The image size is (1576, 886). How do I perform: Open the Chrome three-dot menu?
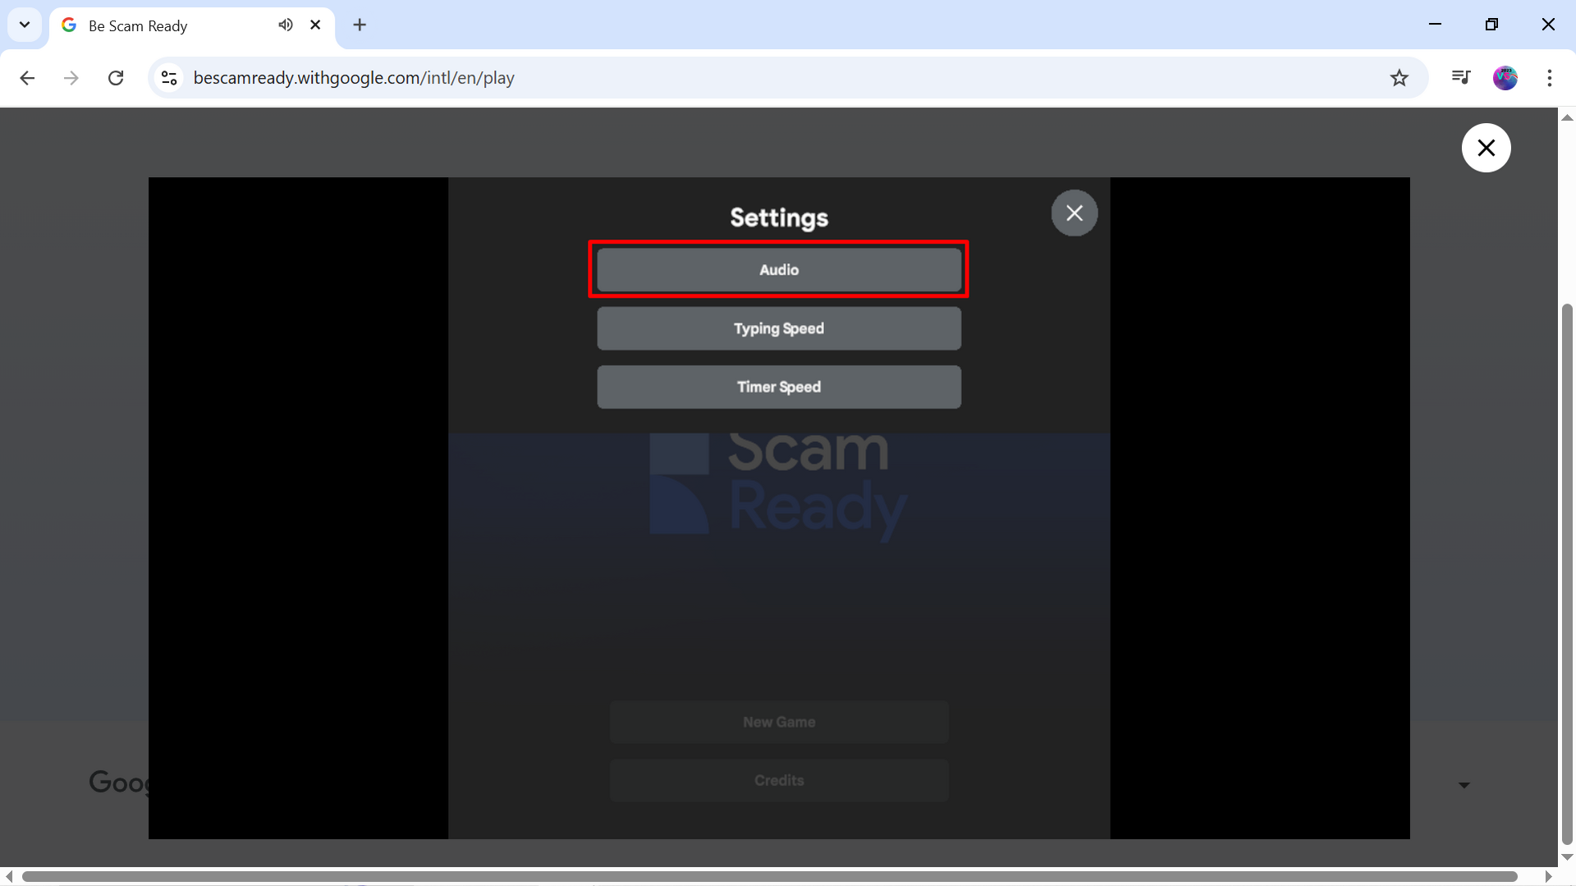(x=1549, y=78)
